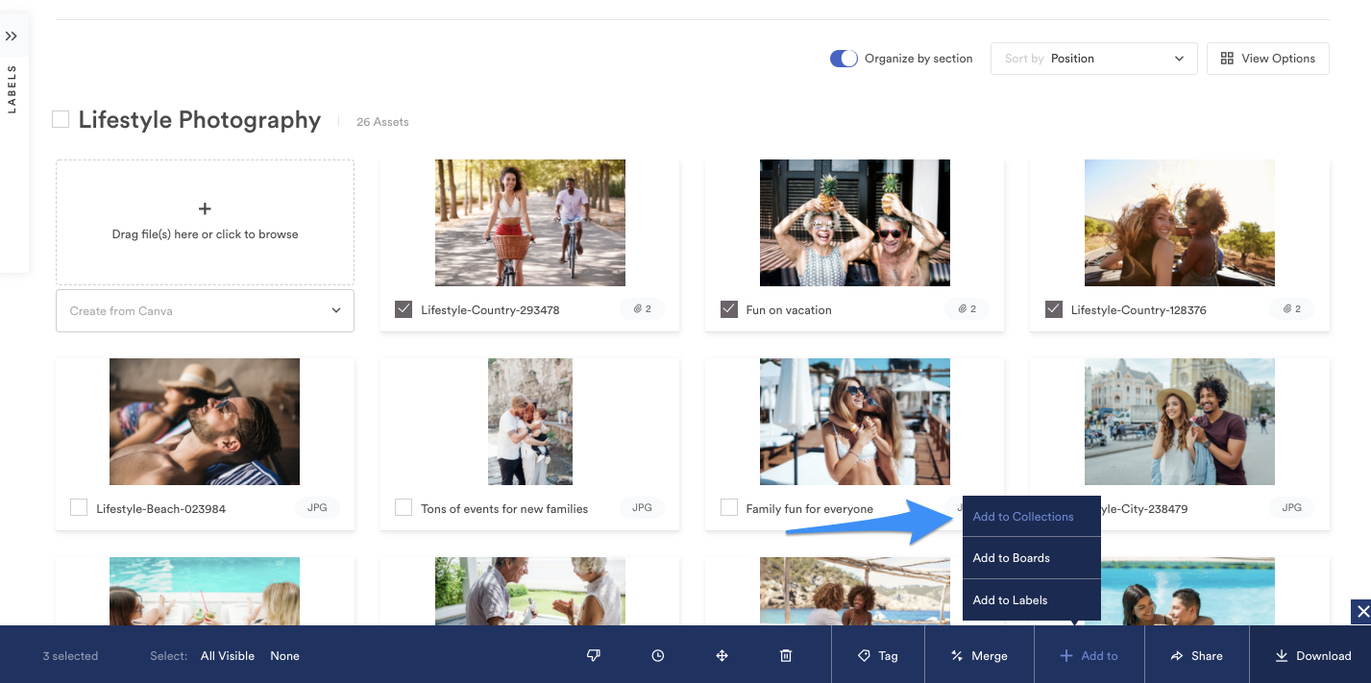Click Lifestyle-Country-293478 asset name

[490, 310]
